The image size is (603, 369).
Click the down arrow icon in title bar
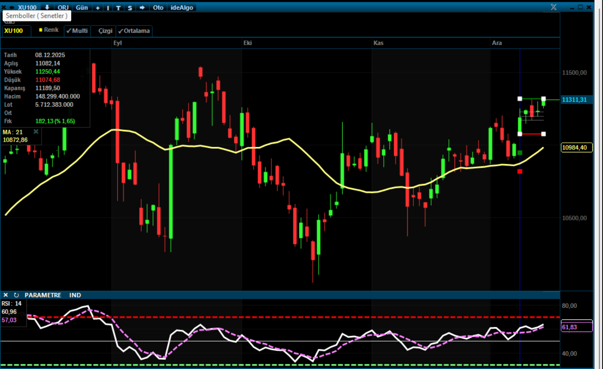click(47, 8)
